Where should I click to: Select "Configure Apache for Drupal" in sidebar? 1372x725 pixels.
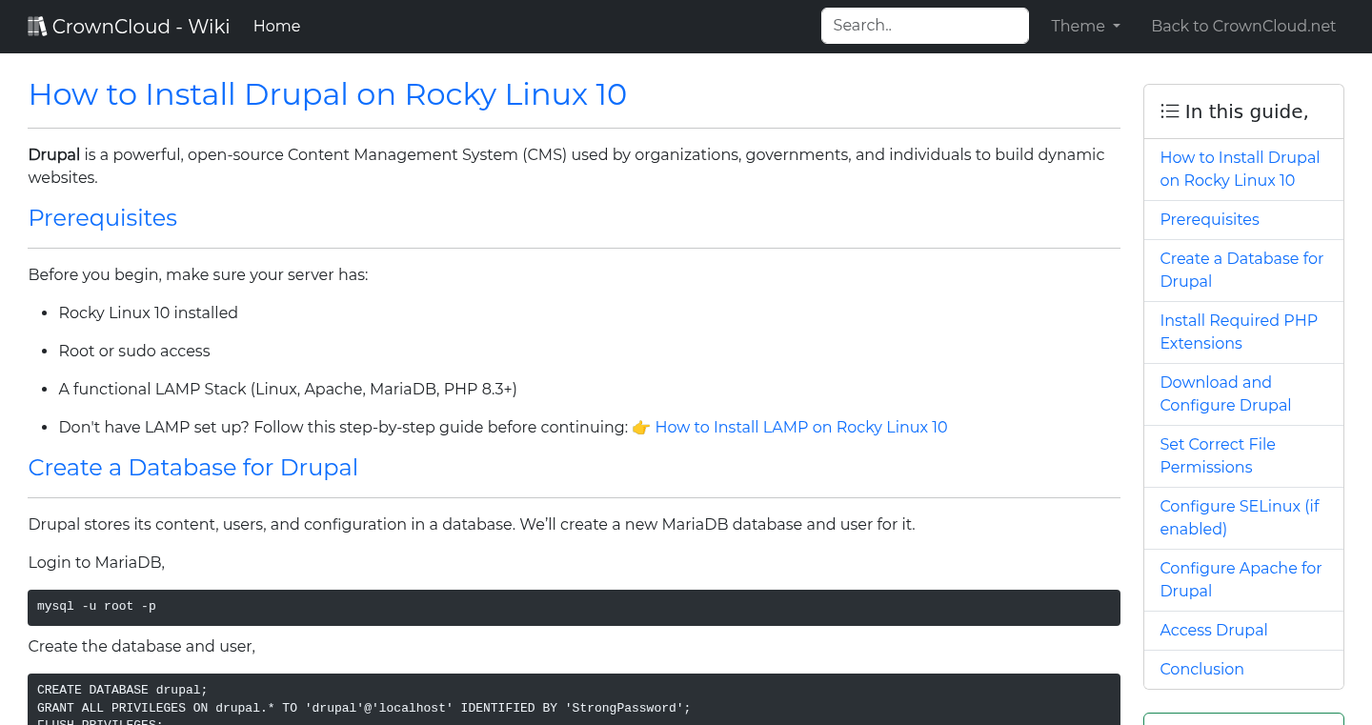[x=1241, y=579]
